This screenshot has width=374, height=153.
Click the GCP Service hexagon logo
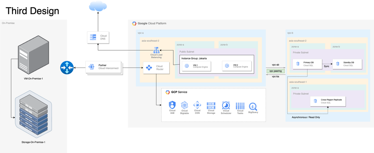pos(168,92)
